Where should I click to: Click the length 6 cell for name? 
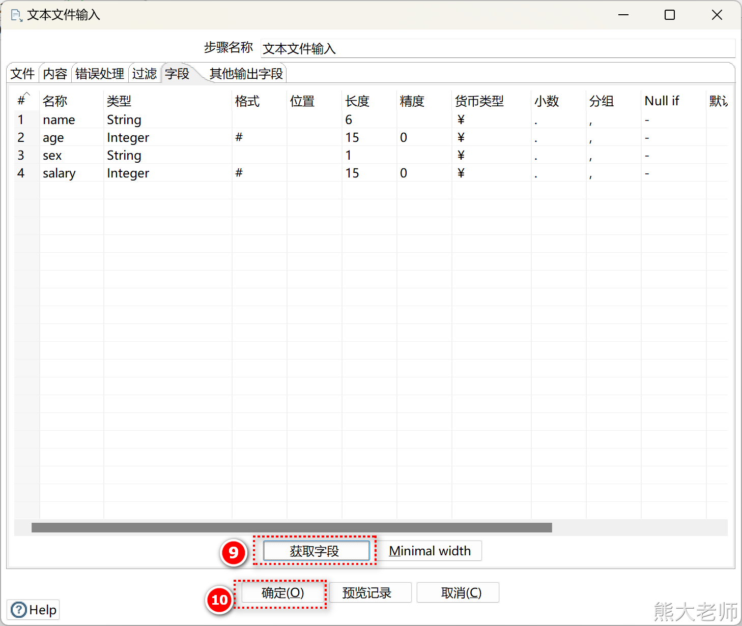pyautogui.click(x=369, y=120)
